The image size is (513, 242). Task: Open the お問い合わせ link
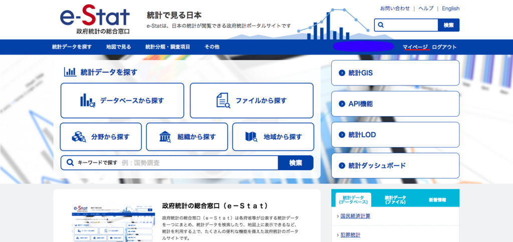point(395,8)
